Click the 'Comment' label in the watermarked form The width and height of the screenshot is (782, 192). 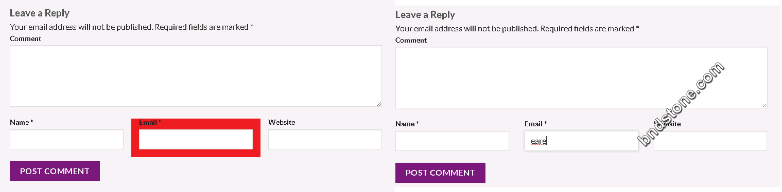411,40
